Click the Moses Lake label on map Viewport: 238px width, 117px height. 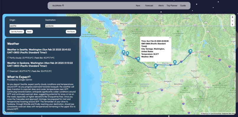(165, 63)
